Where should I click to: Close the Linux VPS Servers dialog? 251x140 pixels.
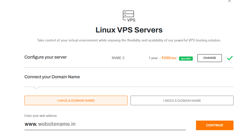(x=229, y=1)
